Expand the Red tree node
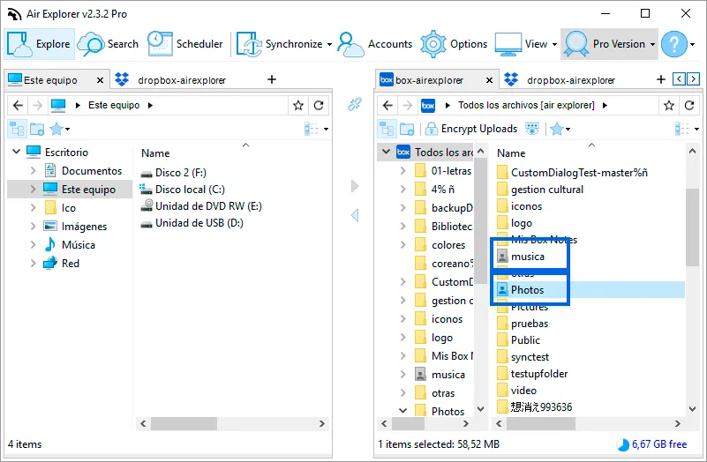This screenshot has height=462, width=707. click(33, 264)
